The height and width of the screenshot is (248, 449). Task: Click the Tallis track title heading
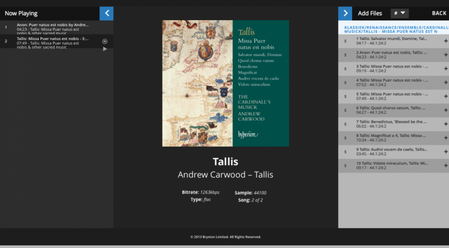click(226, 162)
